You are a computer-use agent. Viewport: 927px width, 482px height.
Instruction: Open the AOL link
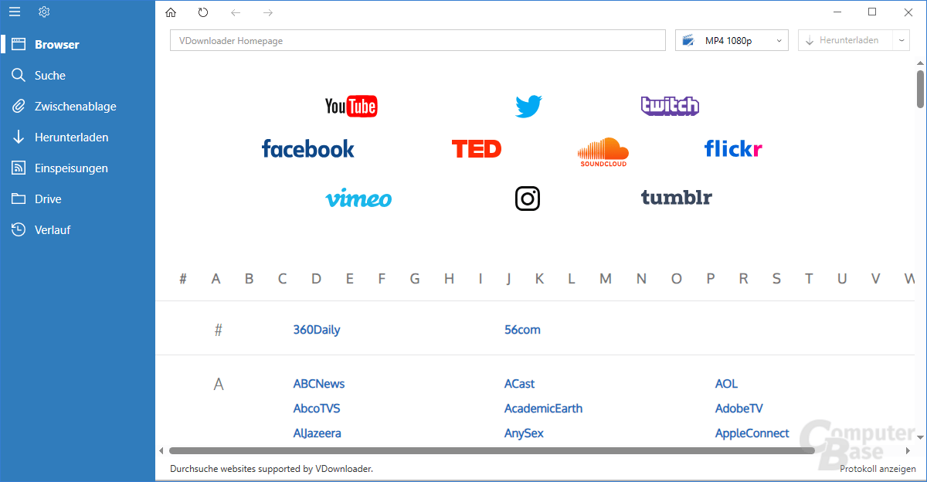click(727, 384)
